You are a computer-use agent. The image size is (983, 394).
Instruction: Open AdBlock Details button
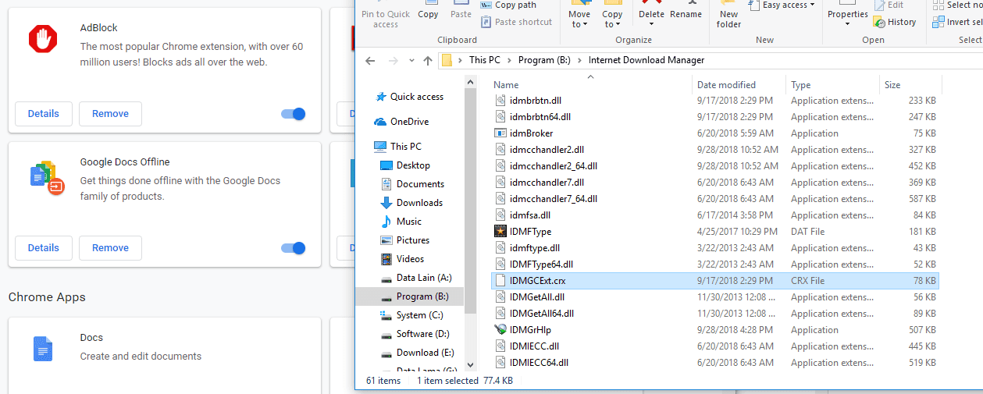tap(44, 114)
